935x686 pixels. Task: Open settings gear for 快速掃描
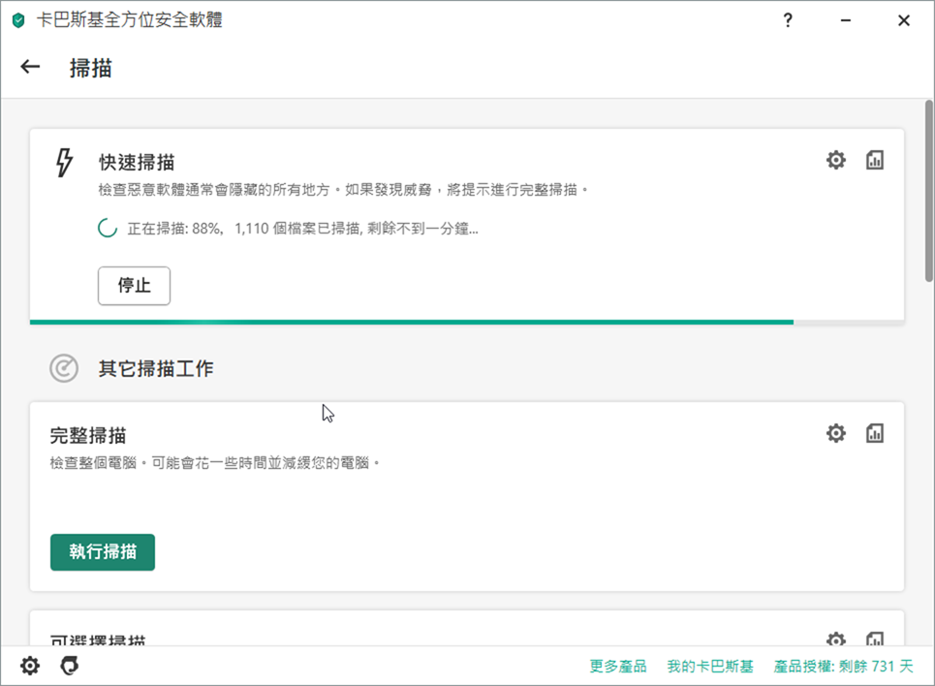tap(835, 160)
